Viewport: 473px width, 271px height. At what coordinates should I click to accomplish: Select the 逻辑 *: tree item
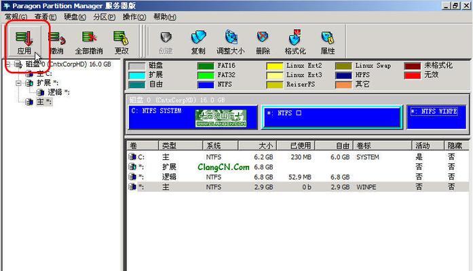[58, 92]
